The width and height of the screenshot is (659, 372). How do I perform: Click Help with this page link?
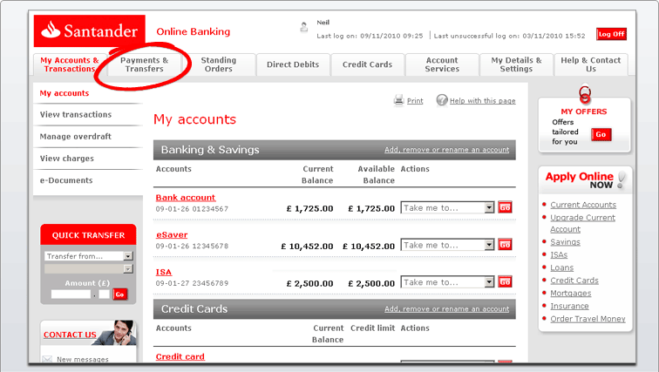point(483,101)
